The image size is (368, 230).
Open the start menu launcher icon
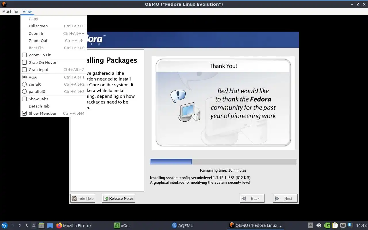(x=4, y=226)
